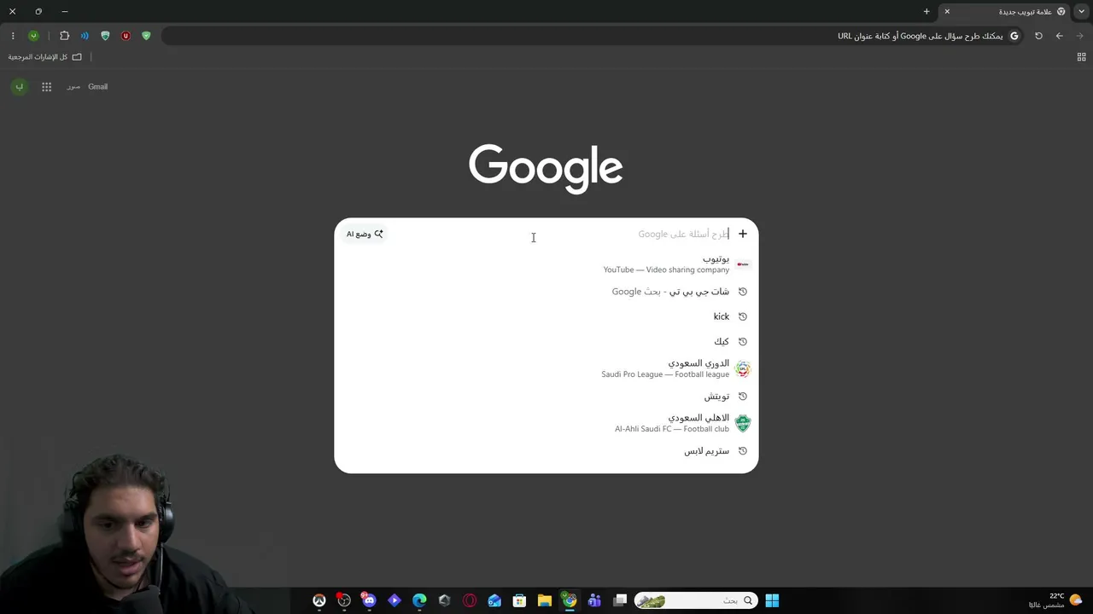The height and width of the screenshot is (614, 1093).
Task: Choose the الدوري السعودي suggestion
Action: point(546,368)
